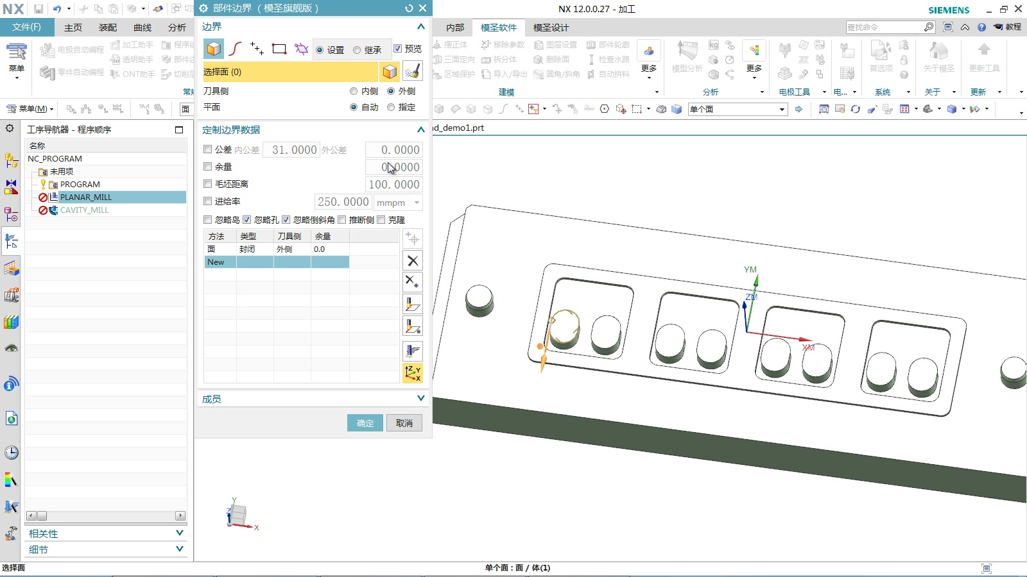This screenshot has height=577, width=1027.
Task: Select PLANAR_MILL in the operation navigator
Action: 86,197
